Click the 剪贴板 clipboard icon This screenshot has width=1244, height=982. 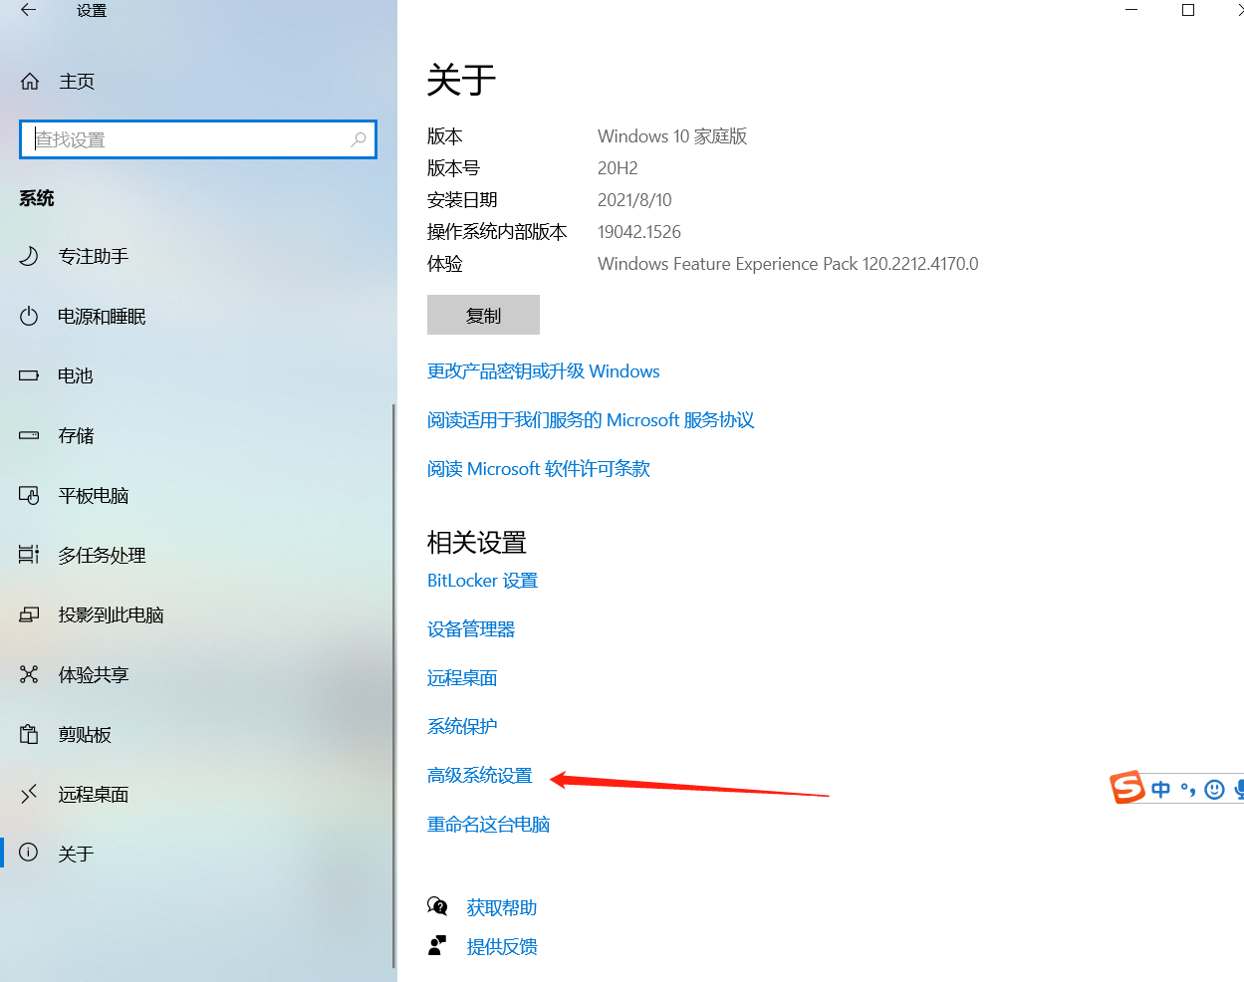[x=29, y=734]
